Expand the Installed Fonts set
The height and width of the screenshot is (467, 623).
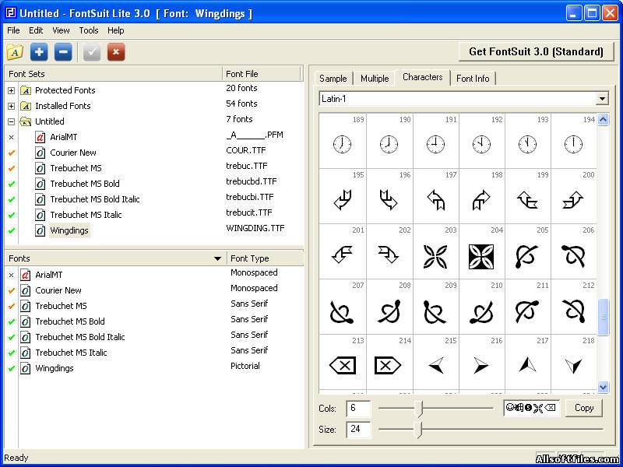[11, 106]
